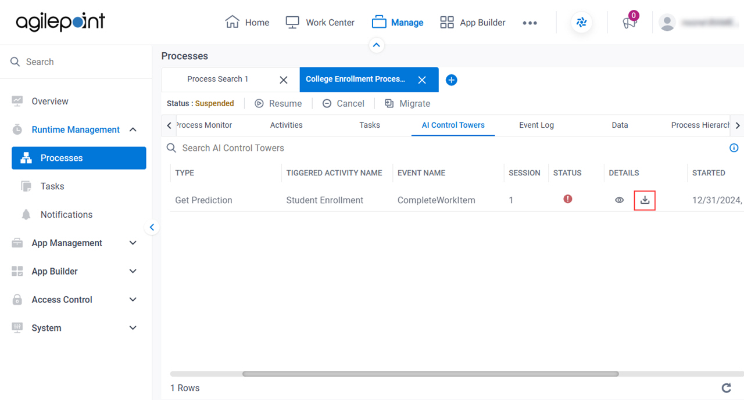The height and width of the screenshot is (400, 744).
Task: Click the CompleteWorkItem cell
Action: pos(437,200)
